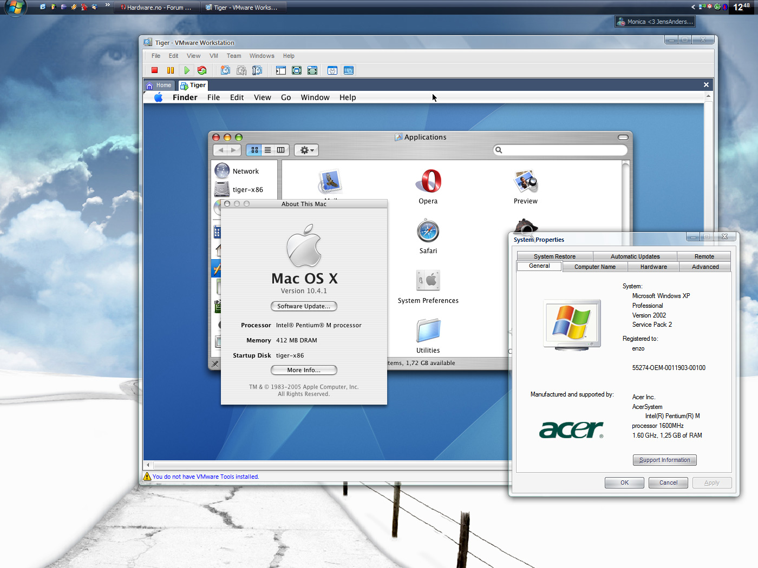Open the Finder Go menu
Screen dimensions: 758x568
286,97
